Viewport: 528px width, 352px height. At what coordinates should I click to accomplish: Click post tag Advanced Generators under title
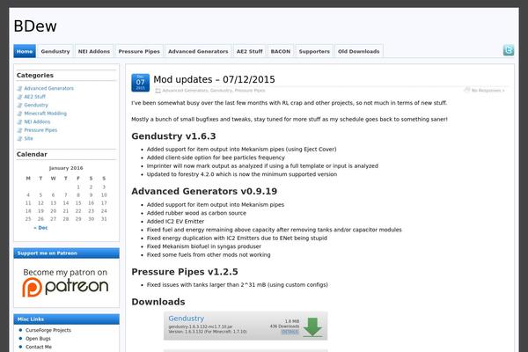pyautogui.click(x=185, y=91)
